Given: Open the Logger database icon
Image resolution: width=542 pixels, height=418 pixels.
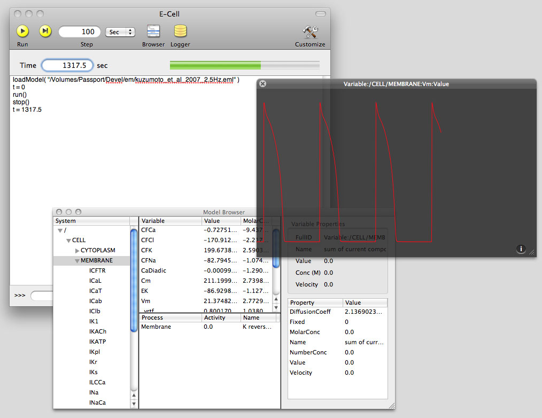Looking at the screenshot, I should click(180, 32).
